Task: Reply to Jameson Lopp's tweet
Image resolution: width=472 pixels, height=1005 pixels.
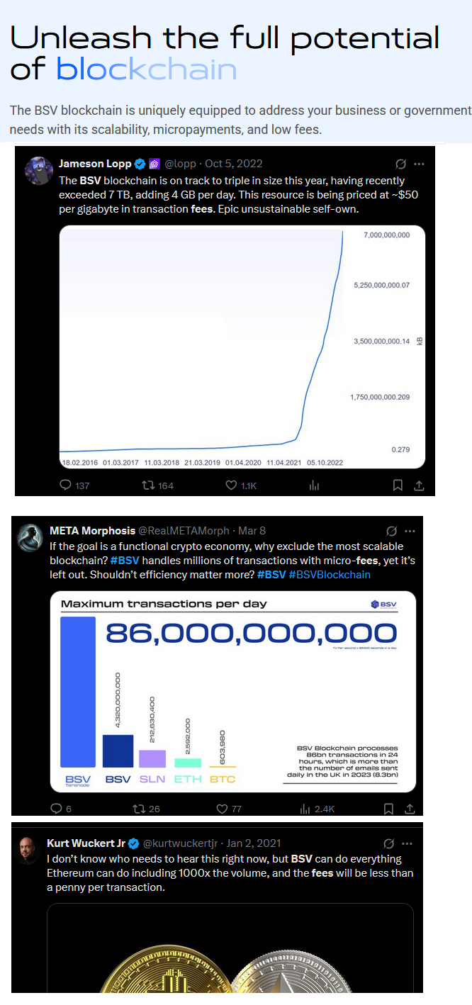Action: click(x=66, y=485)
